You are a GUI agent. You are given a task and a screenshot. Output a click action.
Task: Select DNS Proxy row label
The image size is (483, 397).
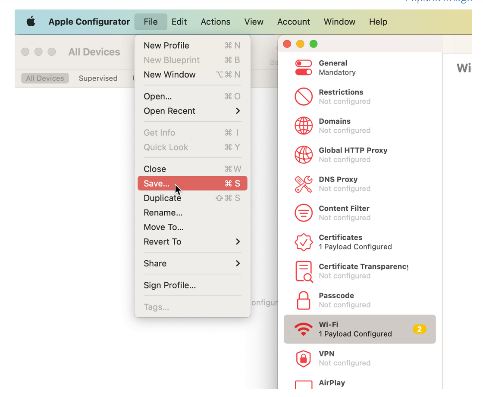[338, 179]
